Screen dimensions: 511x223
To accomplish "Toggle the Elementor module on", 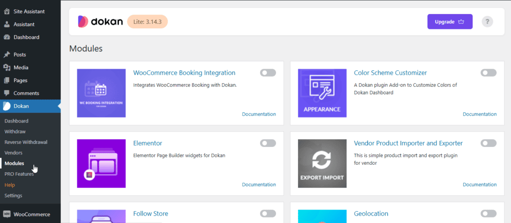I will [x=268, y=143].
